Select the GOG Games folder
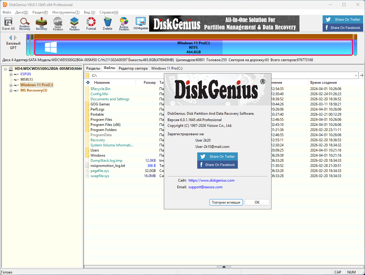365x275 pixels. (x=100, y=104)
